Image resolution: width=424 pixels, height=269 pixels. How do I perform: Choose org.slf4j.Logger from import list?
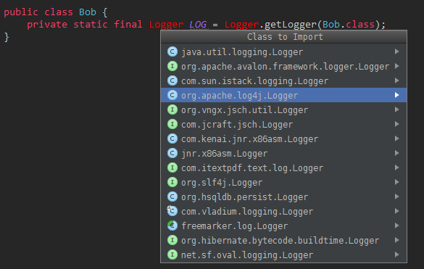[283, 182]
